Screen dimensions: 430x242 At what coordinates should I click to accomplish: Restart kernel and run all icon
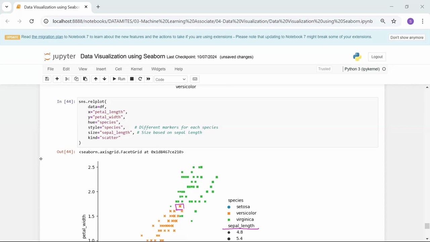pyautogui.click(x=148, y=79)
